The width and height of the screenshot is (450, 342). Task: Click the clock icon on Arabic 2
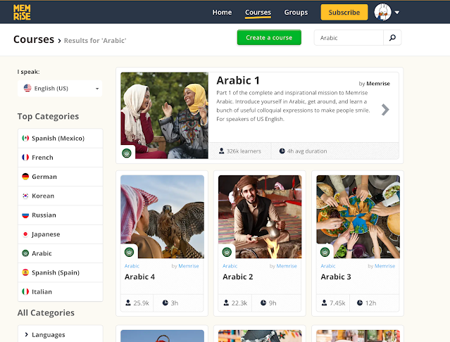click(263, 303)
